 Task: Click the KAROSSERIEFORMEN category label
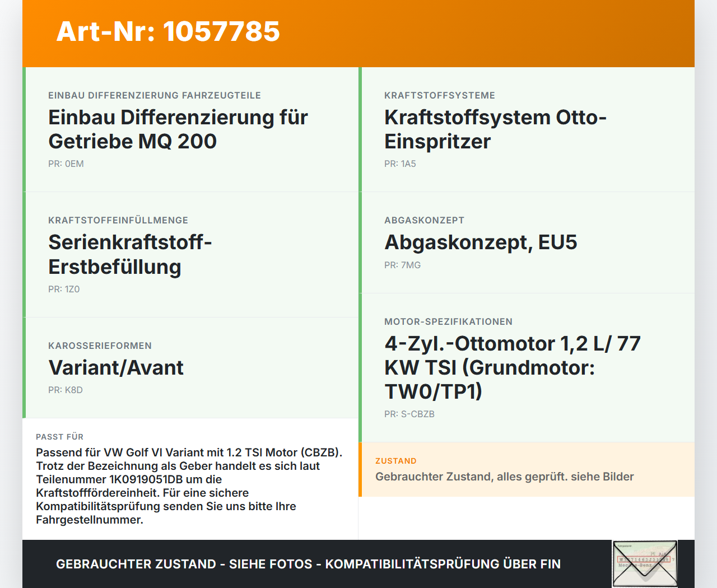[x=100, y=346]
